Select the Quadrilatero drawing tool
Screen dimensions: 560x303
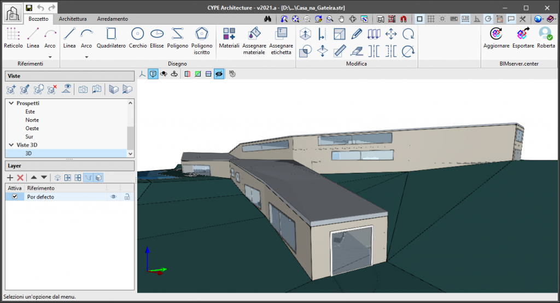click(x=111, y=38)
